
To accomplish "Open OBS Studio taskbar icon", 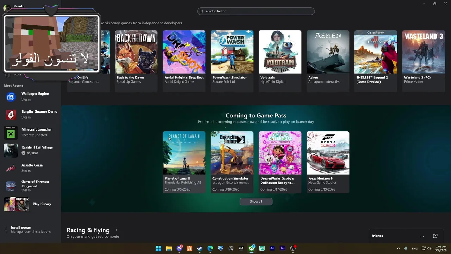I will (x=293, y=248).
